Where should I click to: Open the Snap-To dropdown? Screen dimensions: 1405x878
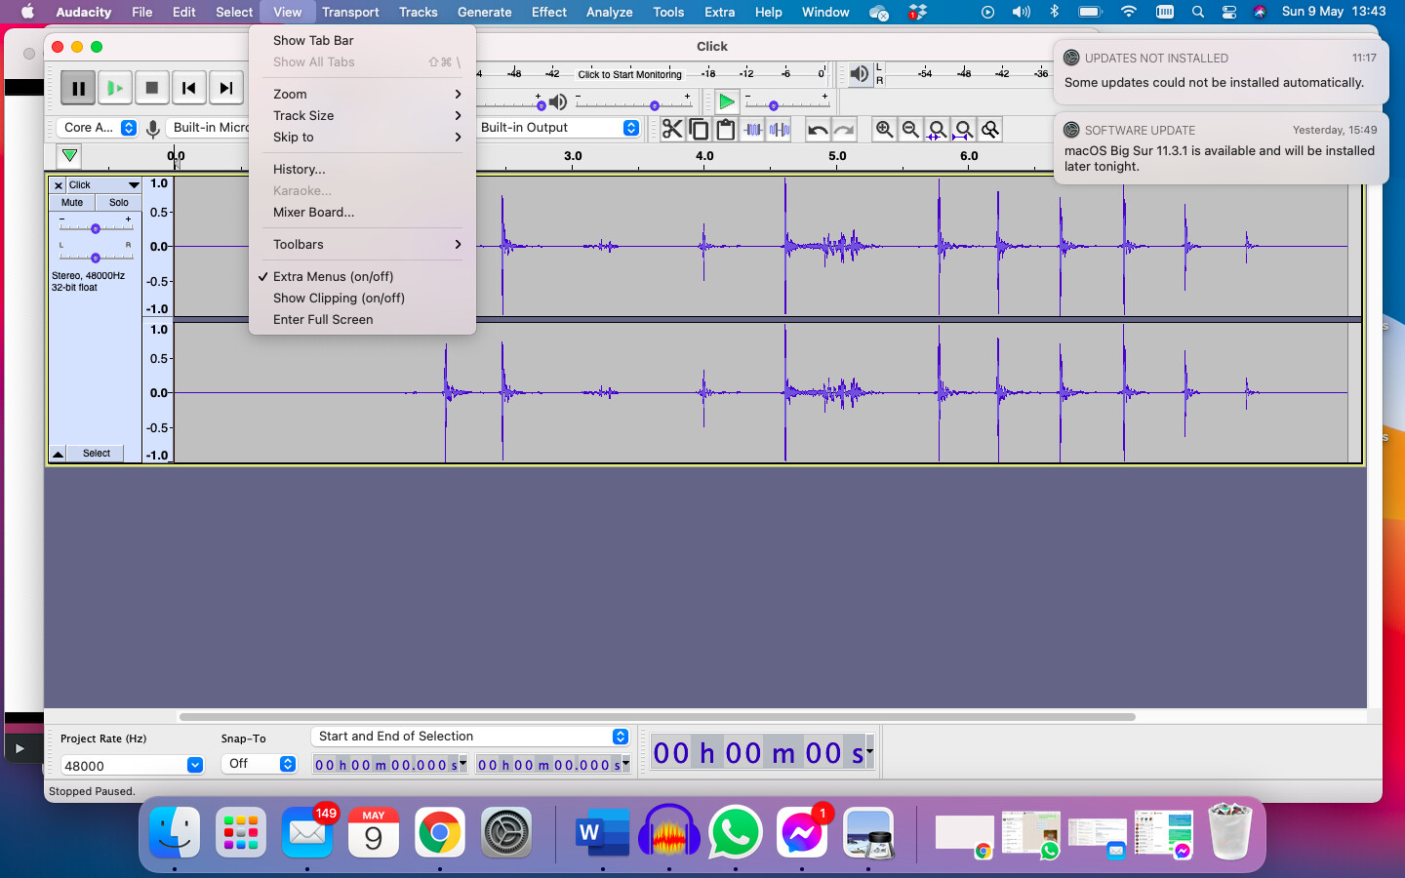[260, 764]
